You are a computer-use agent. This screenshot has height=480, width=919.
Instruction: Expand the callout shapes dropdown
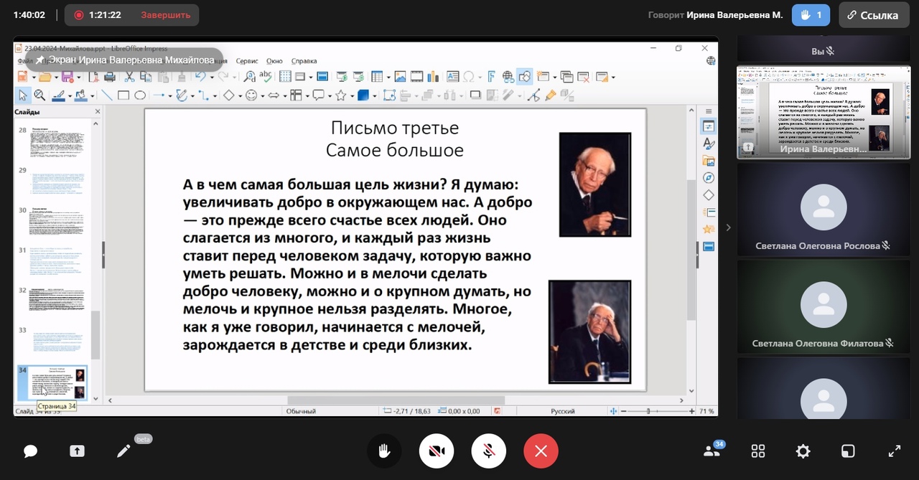click(x=330, y=95)
